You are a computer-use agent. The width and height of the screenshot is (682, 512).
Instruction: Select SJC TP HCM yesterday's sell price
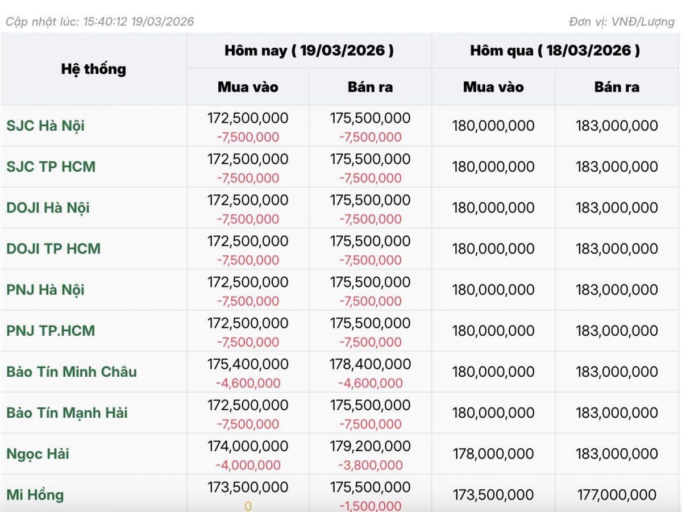[617, 166]
